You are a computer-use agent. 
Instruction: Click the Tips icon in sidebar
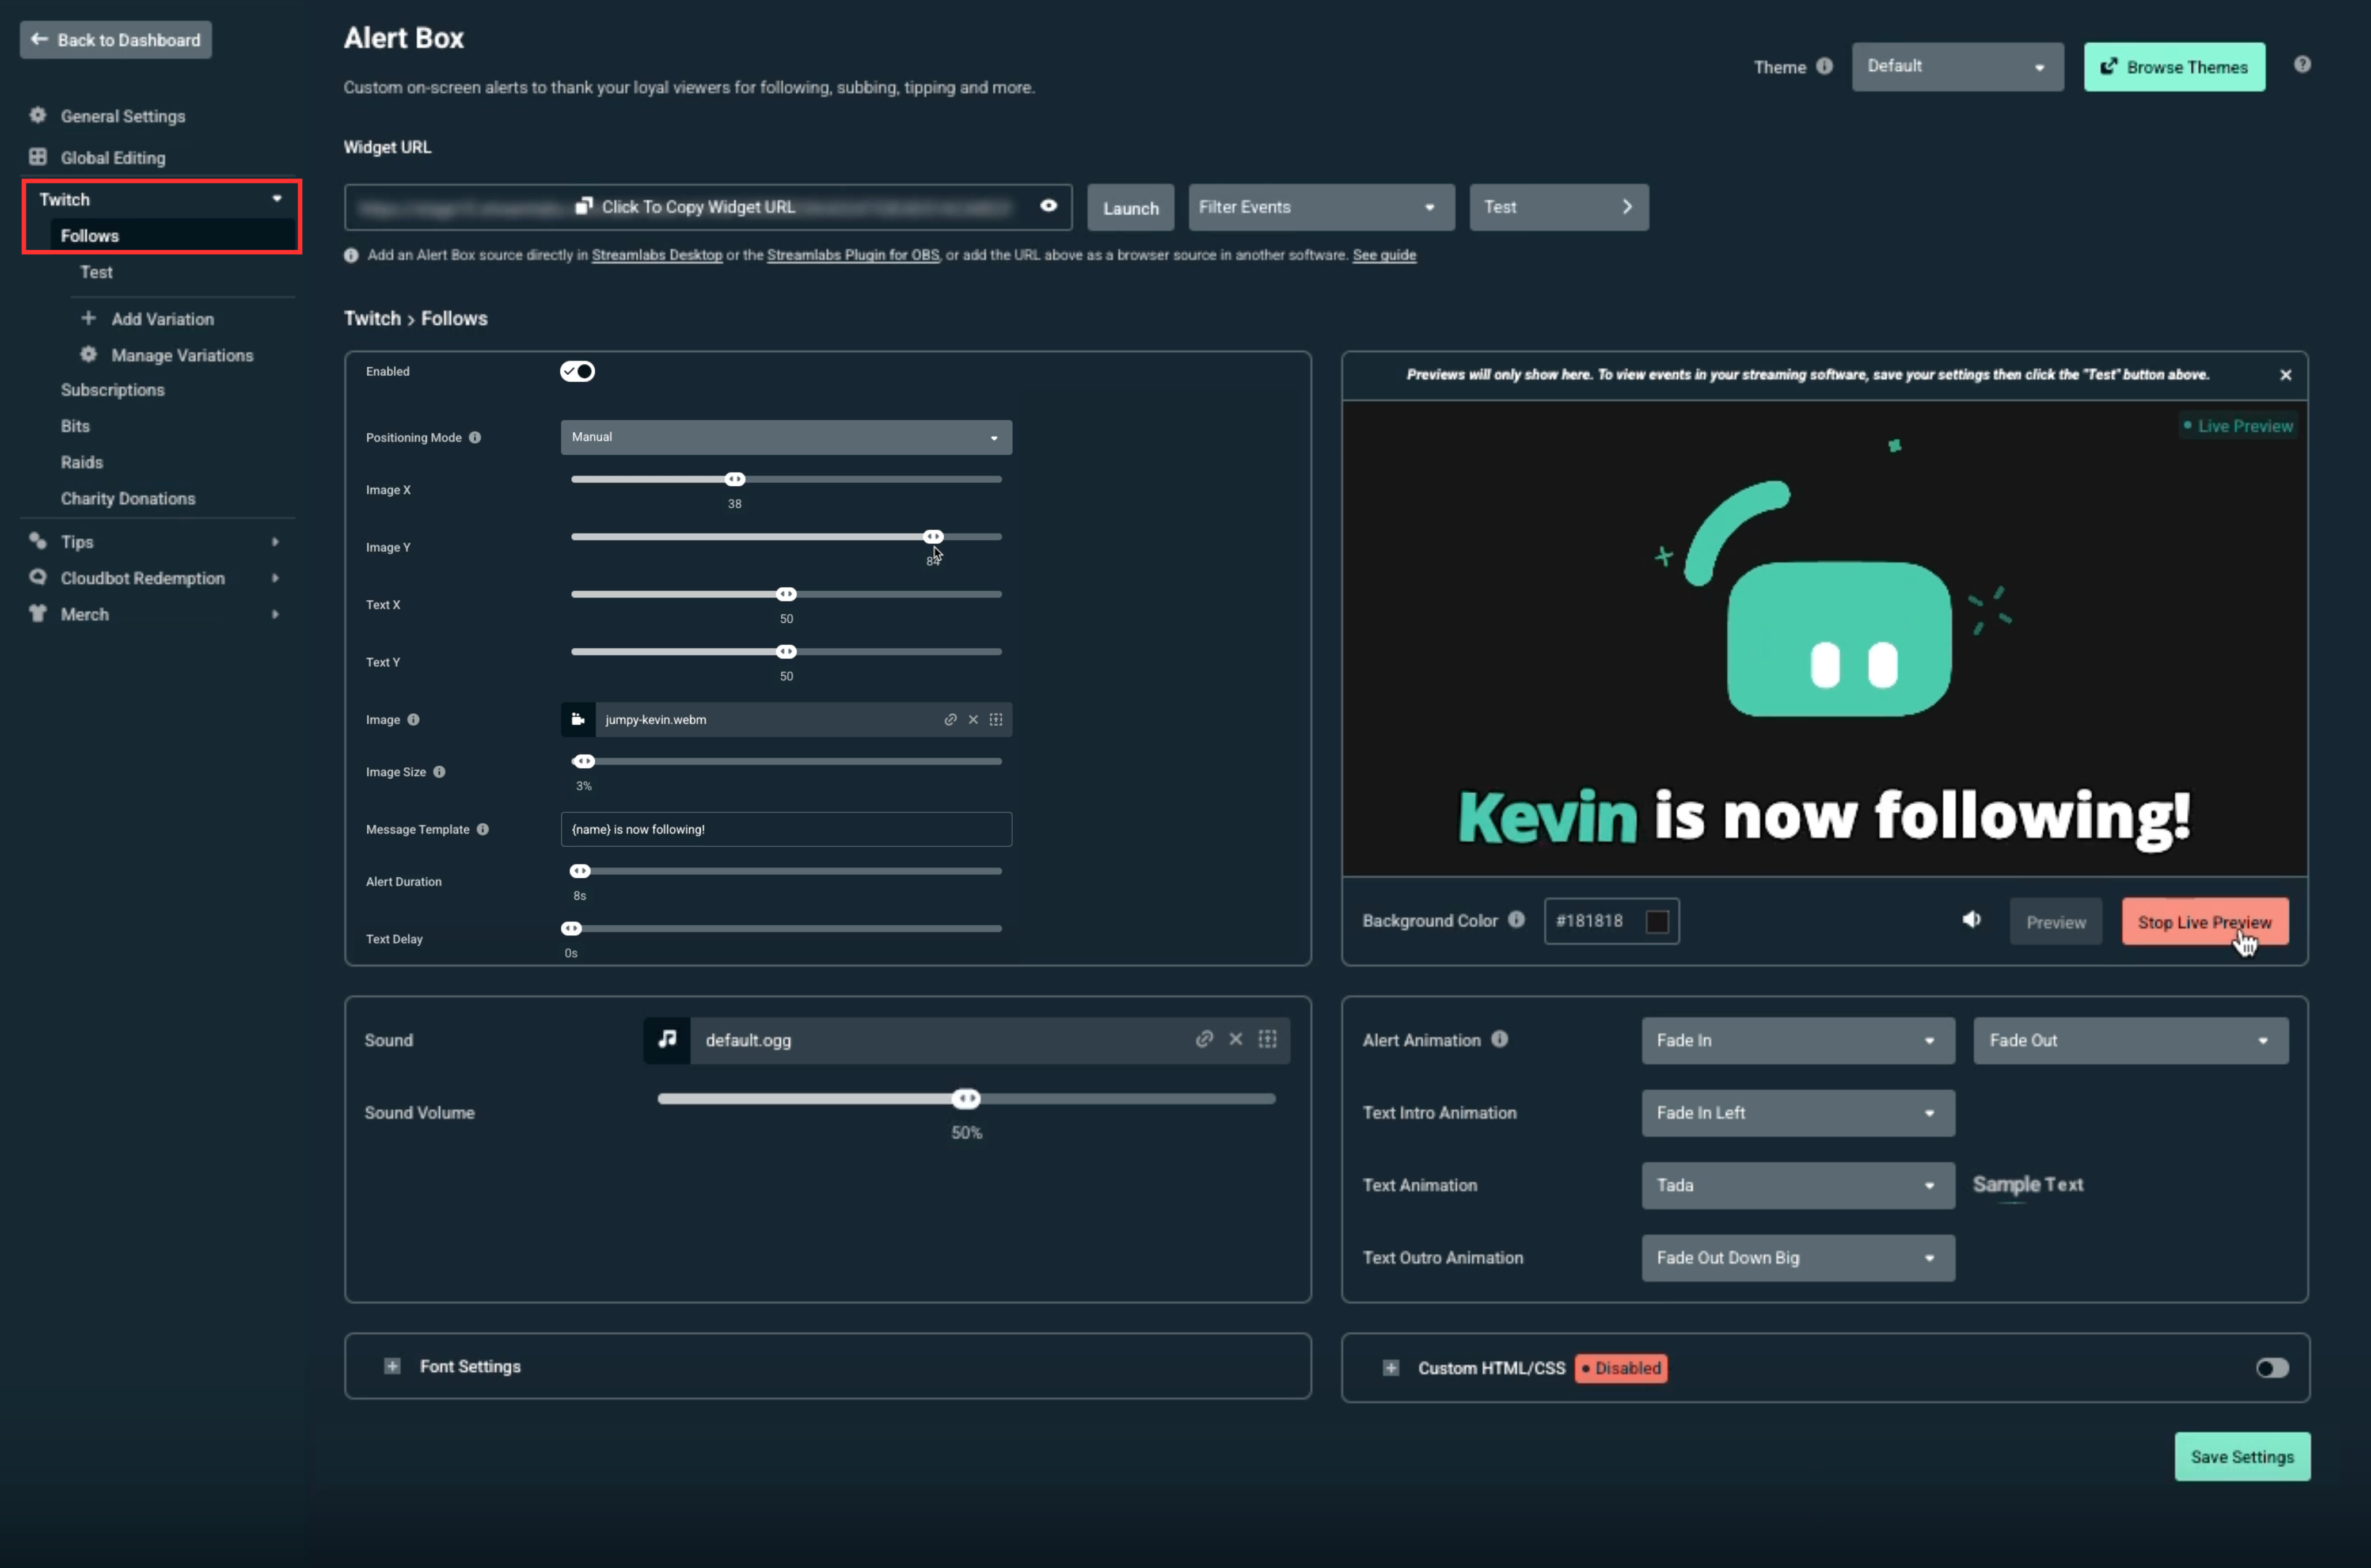38,541
